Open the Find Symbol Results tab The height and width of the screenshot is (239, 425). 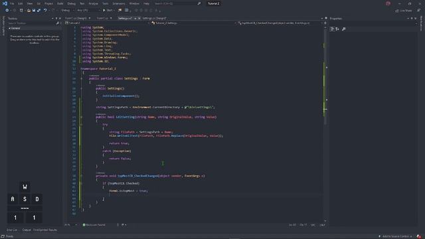click(x=45, y=230)
